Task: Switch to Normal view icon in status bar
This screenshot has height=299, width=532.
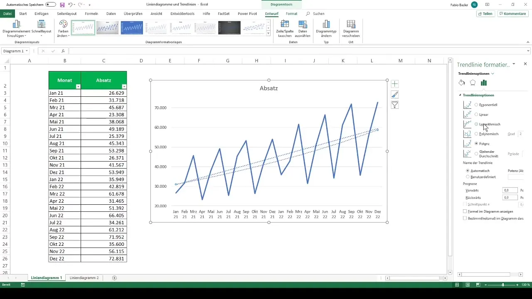Action: (x=457, y=285)
